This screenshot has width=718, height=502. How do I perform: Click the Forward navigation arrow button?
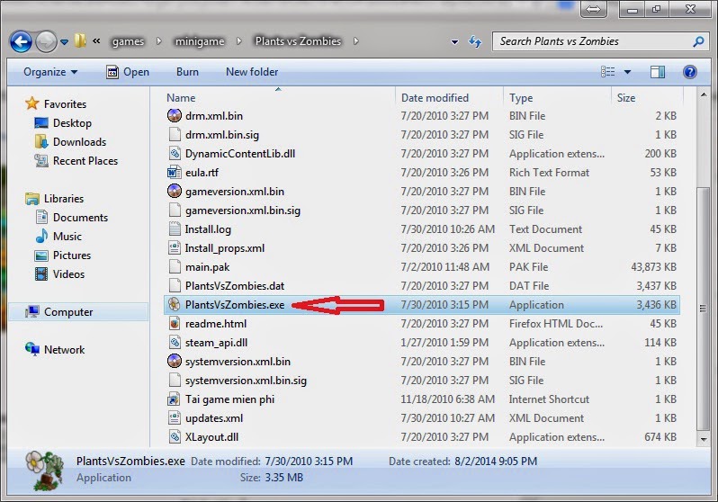click(x=46, y=41)
